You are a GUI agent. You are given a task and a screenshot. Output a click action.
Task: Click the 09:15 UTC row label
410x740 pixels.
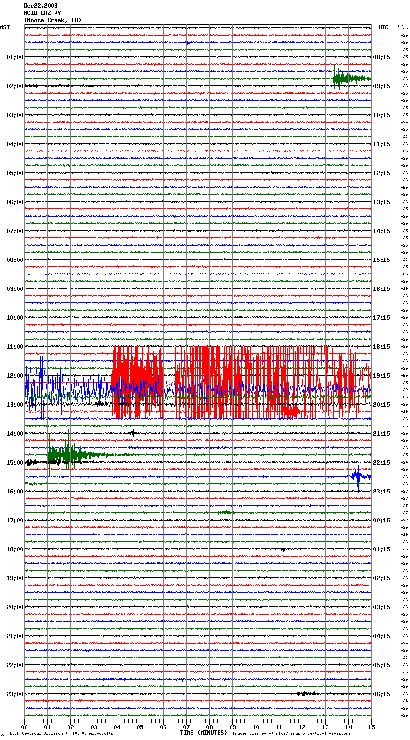(382, 86)
